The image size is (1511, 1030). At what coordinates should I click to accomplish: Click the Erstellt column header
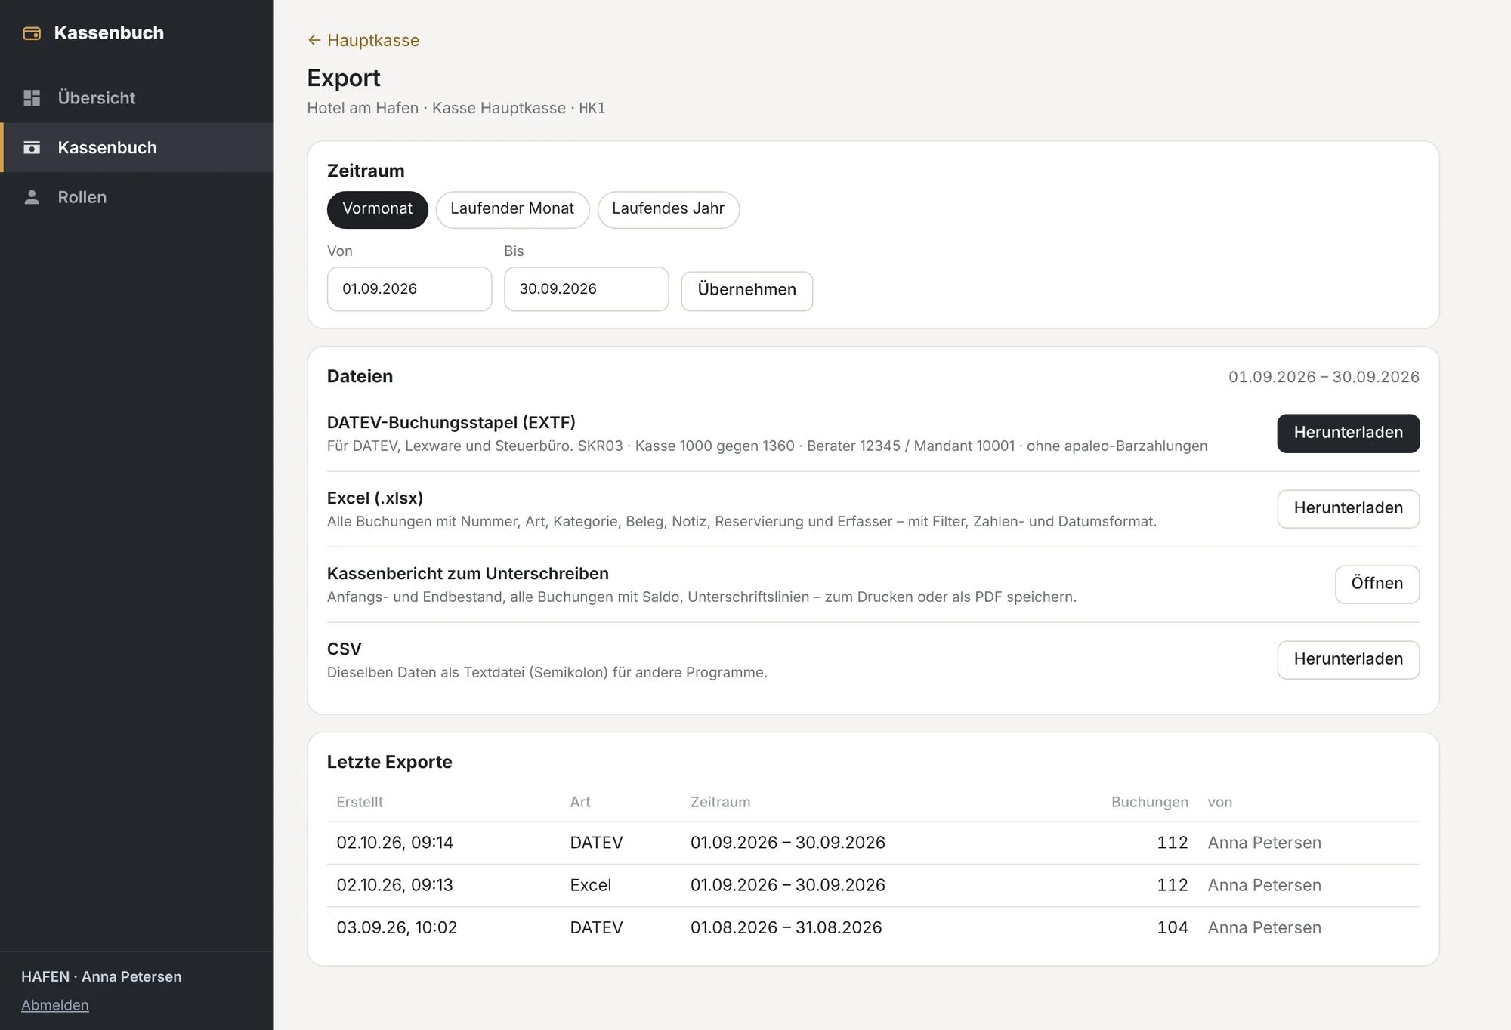click(x=360, y=802)
